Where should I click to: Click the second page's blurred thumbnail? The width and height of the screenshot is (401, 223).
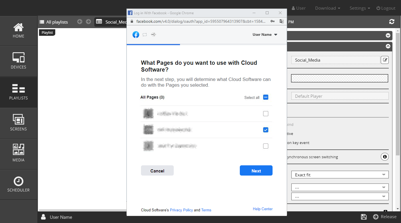[148, 130]
